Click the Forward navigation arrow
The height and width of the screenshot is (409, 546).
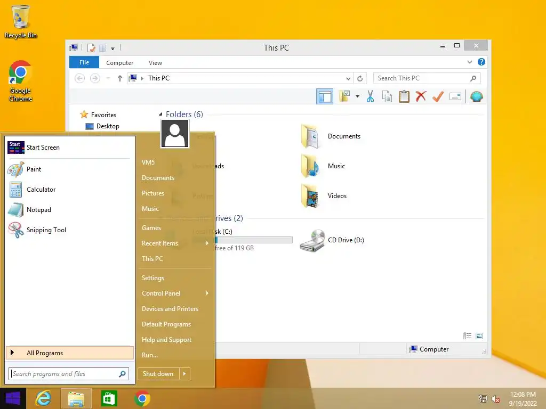95,78
